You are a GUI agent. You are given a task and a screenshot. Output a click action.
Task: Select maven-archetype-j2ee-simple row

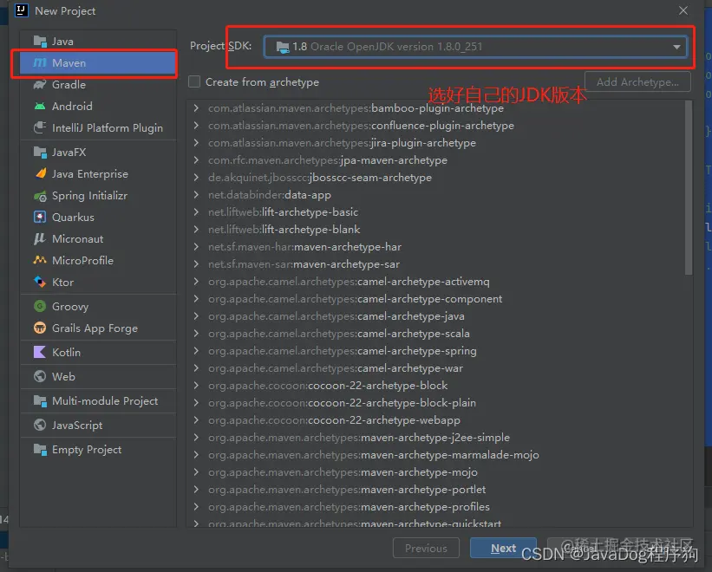coord(436,438)
